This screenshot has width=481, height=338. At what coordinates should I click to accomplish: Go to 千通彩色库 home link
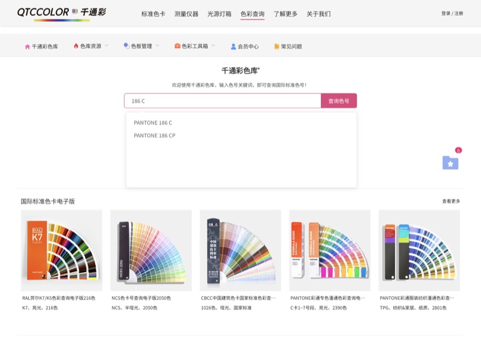45,46
